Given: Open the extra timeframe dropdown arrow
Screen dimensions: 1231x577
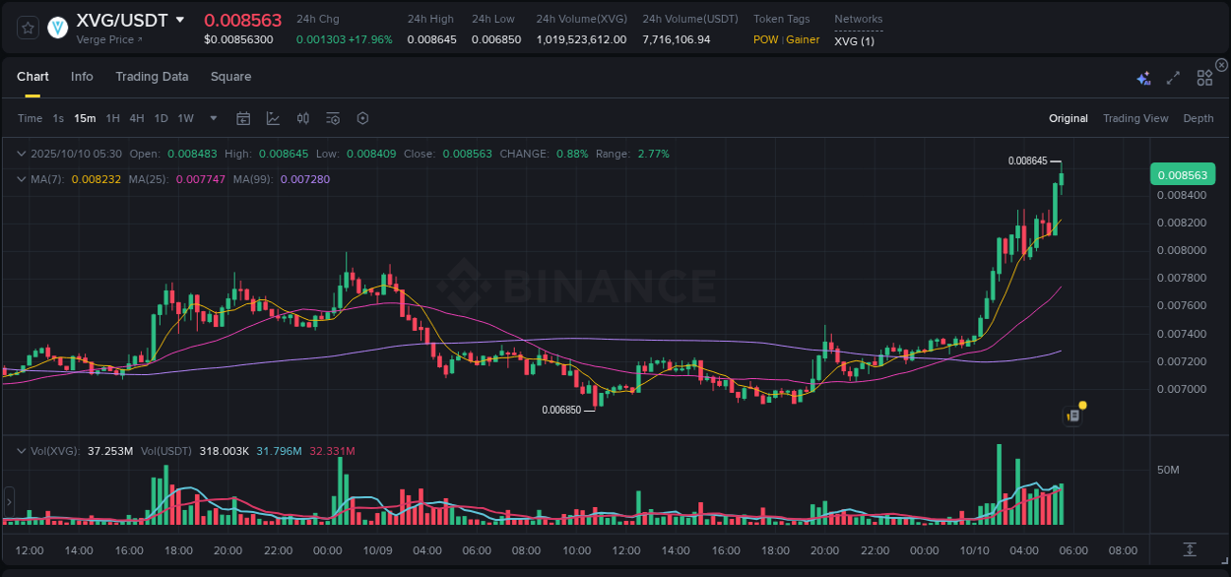Looking at the screenshot, I should point(212,117).
